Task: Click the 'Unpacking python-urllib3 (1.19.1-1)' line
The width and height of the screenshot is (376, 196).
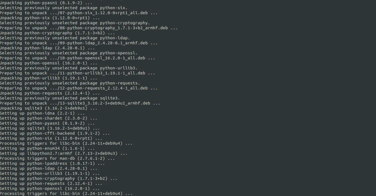Action: click(x=49, y=78)
